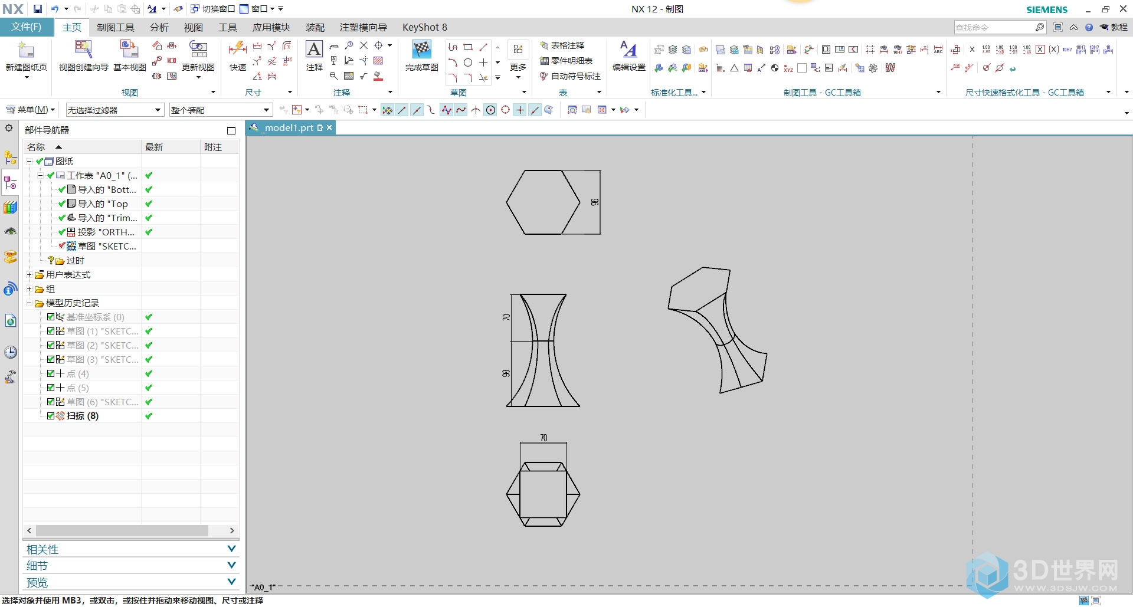1133x607 pixels.
Task: Click the New Drawing Sheet (新建图纸页) icon
Action: pos(26,51)
